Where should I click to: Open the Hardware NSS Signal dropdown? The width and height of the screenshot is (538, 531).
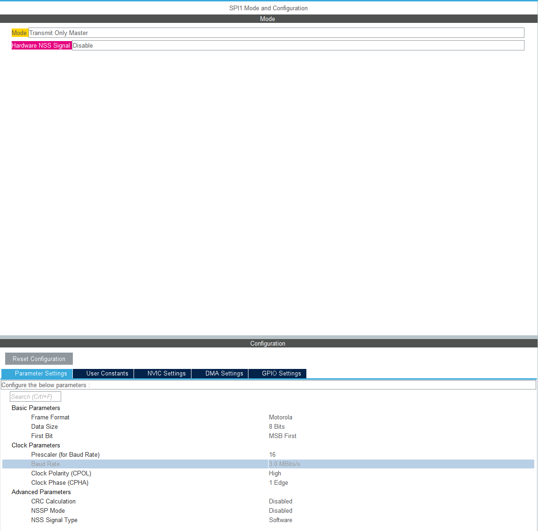[297, 45]
